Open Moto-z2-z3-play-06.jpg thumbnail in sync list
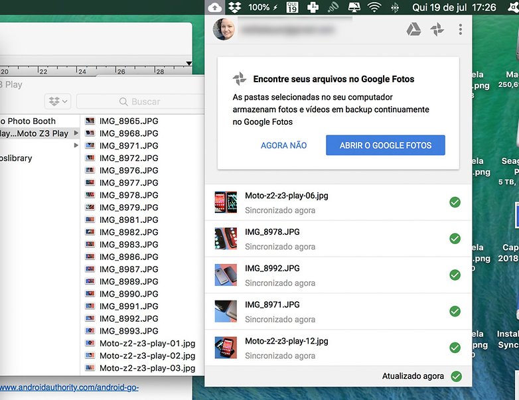The image size is (519, 400). point(226,202)
